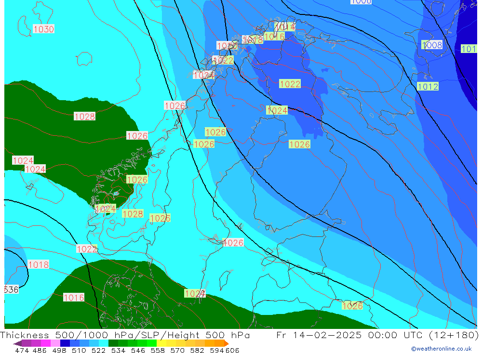Select the white 1022 isobar label at left
The width and height of the screenshot is (482, 353).
coord(87,249)
